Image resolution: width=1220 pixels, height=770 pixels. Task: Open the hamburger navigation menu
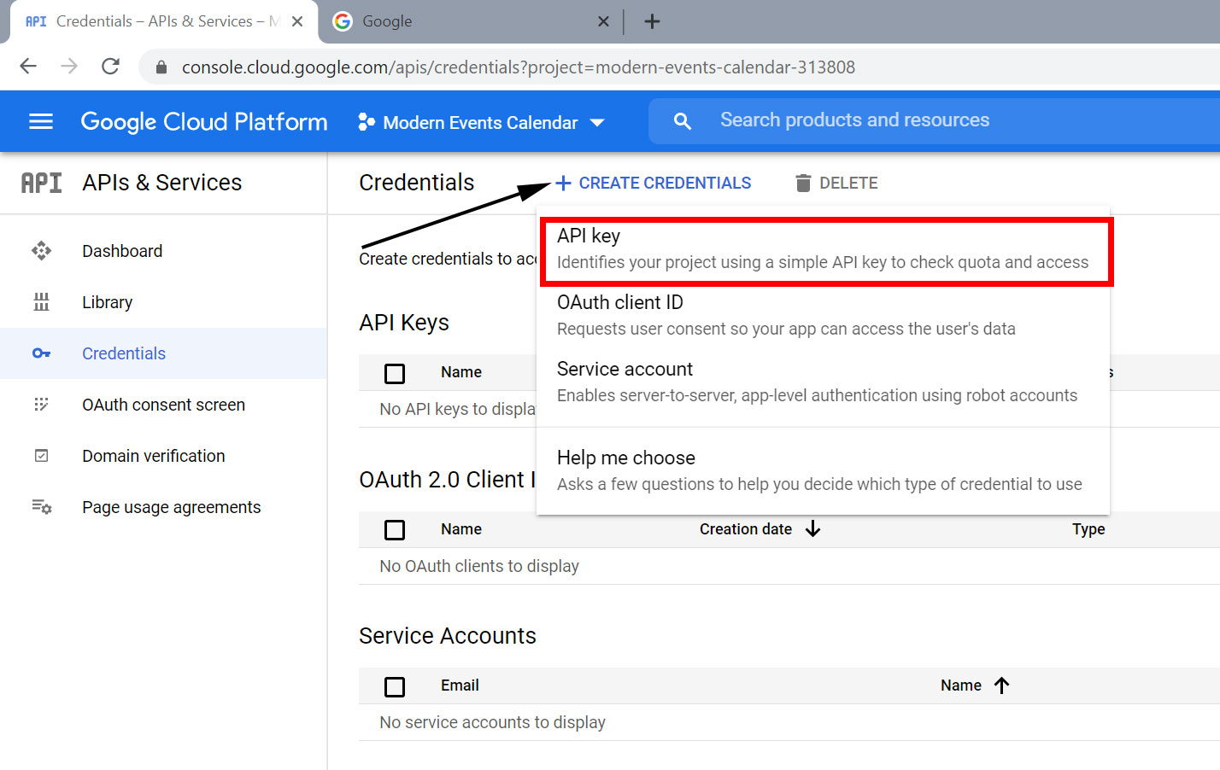point(41,122)
